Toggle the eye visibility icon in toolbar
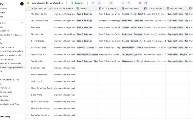193x120 pixels. (x=140, y=3)
